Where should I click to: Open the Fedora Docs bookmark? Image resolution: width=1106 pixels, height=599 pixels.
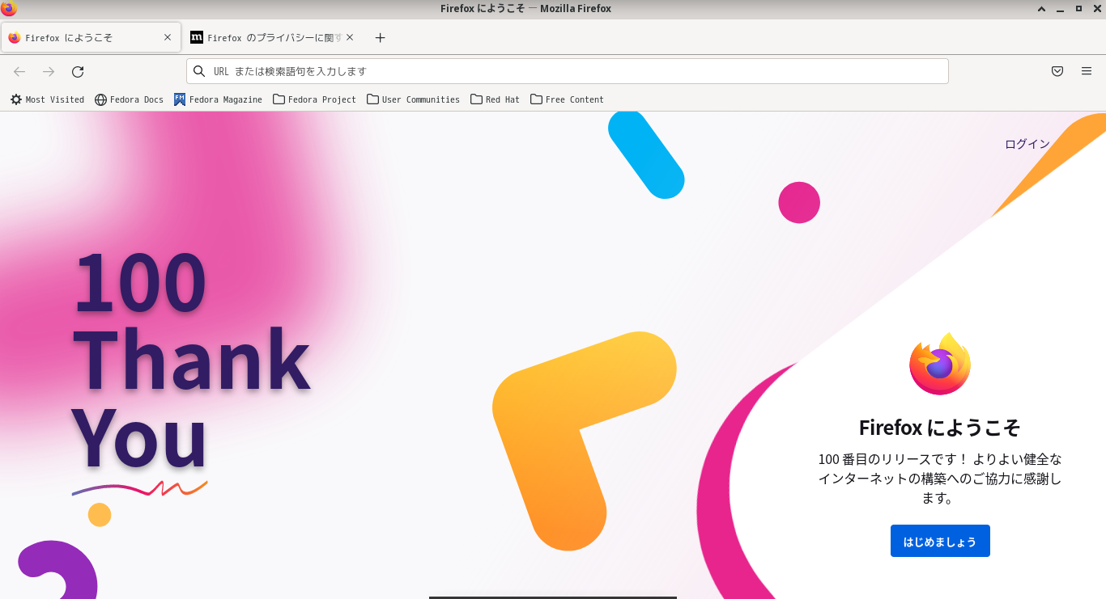coord(129,99)
